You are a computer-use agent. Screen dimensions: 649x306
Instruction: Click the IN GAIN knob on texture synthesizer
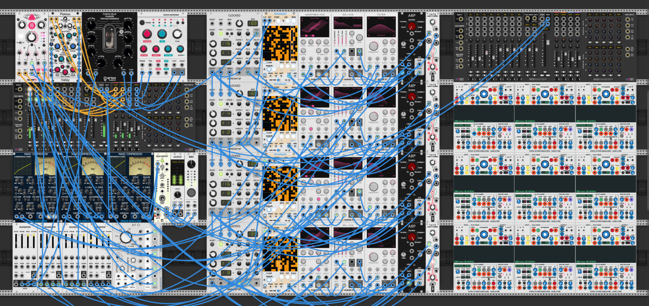(144, 49)
